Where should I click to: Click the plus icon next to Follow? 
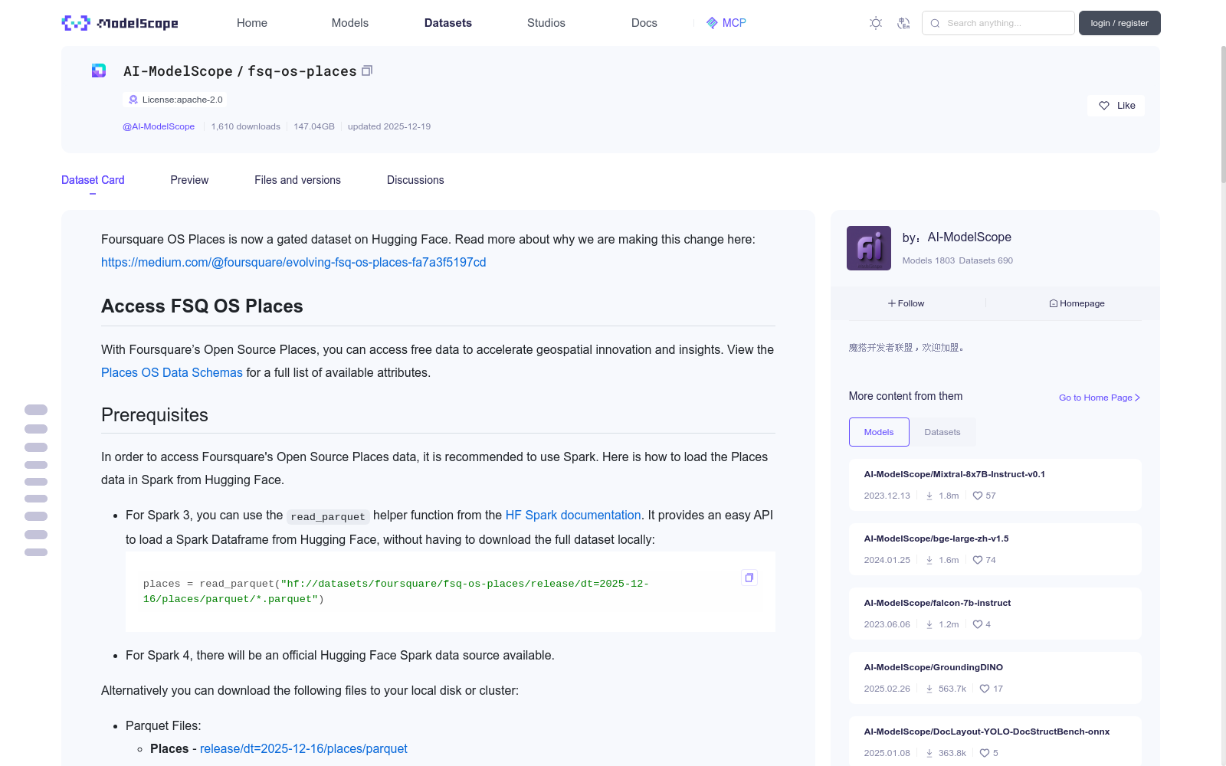pyautogui.click(x=892, y=303)
